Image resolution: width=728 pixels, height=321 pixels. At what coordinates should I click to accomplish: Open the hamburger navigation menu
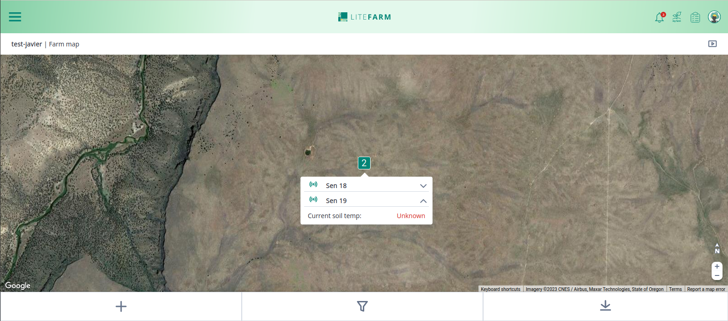(15, 17)
